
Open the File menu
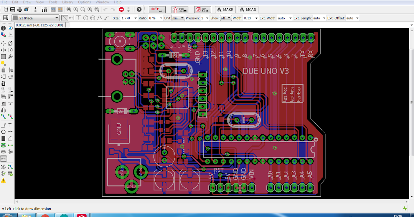[4, 2]
